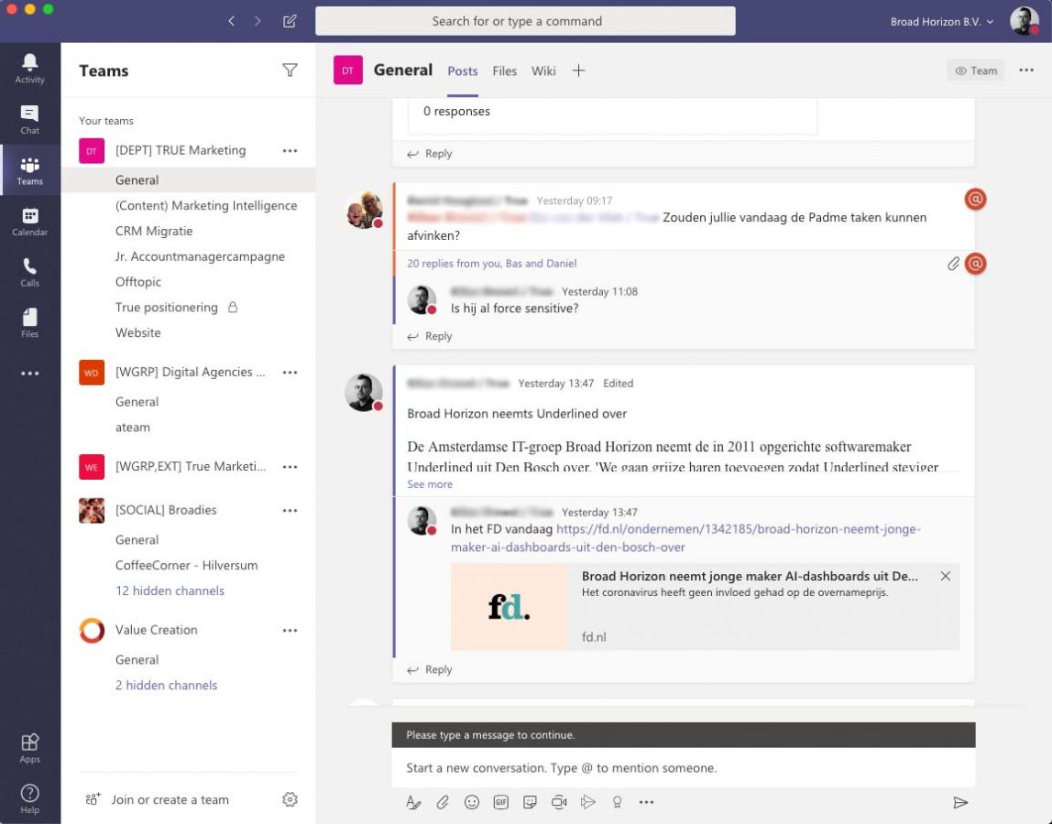Open attachment paperclip in Padme thread
The image size is (1052, 824).
tap(953, 264)
